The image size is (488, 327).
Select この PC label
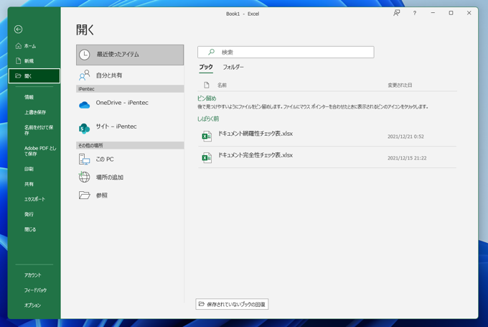(x=105, y=160)
